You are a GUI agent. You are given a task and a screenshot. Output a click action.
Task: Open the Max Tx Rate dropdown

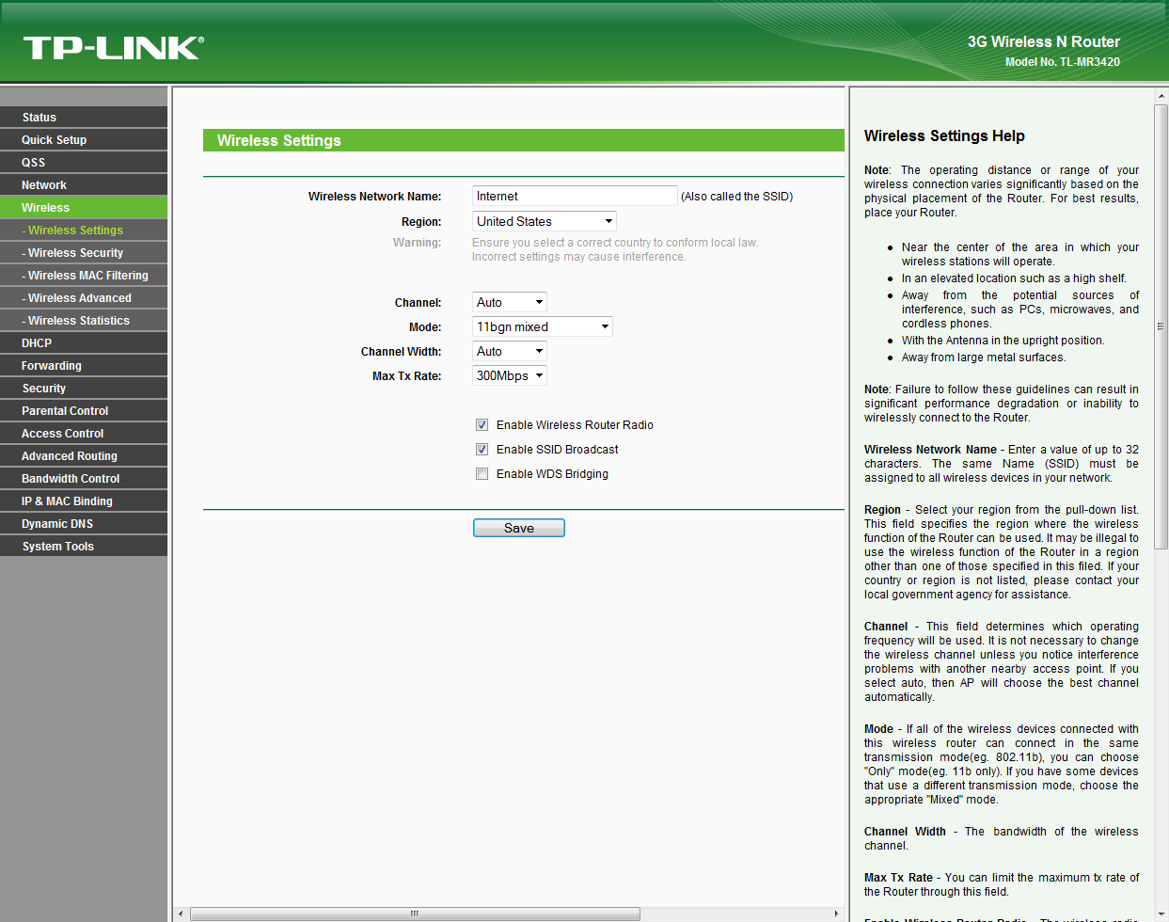click(x=510, y=375)
